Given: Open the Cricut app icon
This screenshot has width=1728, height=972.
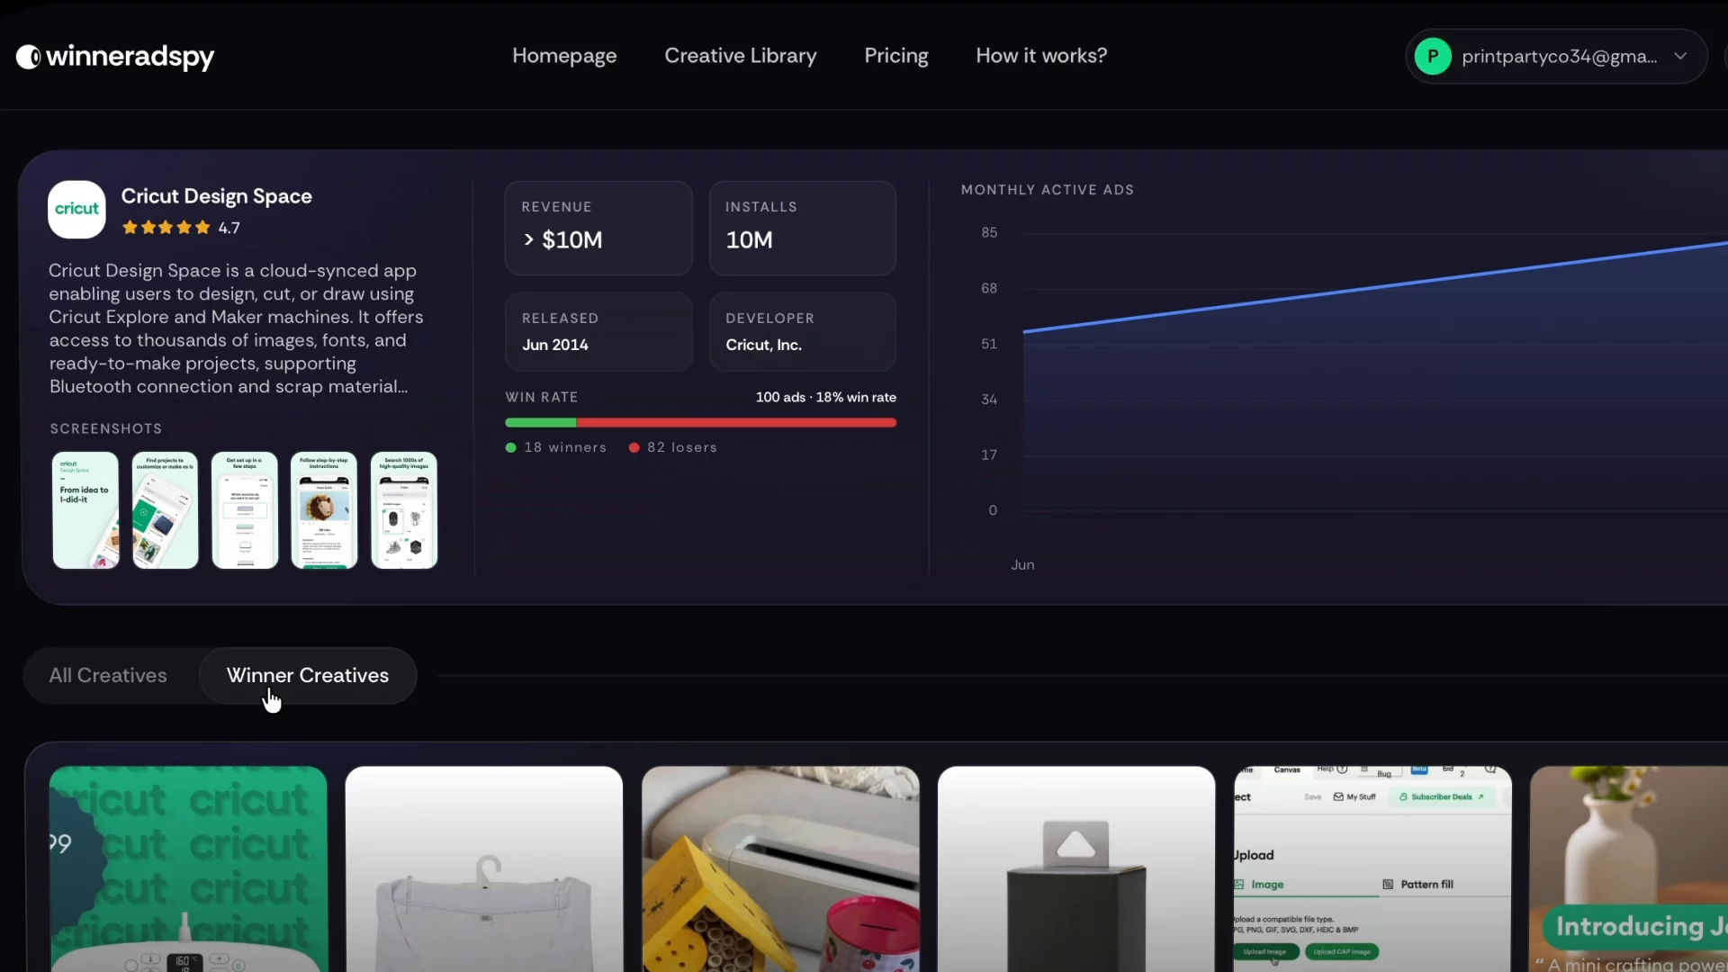Looking at the screenshot, I should click(76, 210).
